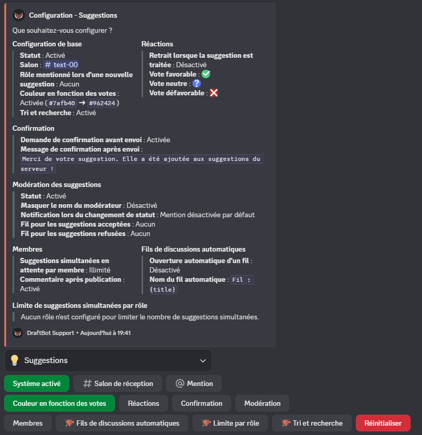Open the Modération settings
Screen dimensions: 422x435
(262, 403)
